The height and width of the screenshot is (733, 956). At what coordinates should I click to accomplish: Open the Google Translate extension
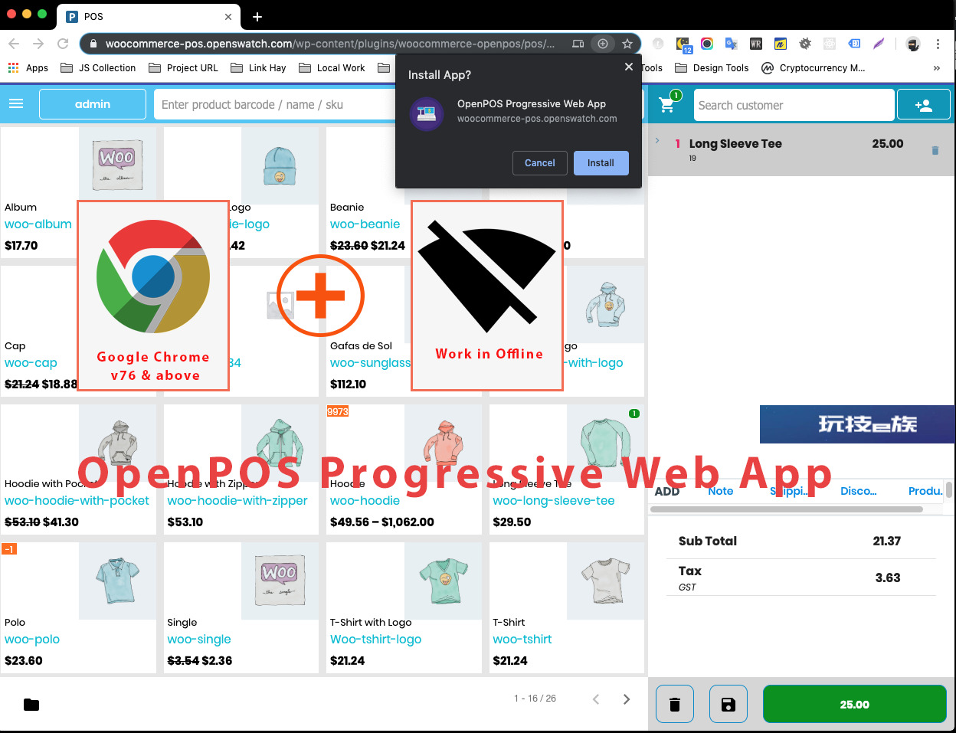pos(732,44)
